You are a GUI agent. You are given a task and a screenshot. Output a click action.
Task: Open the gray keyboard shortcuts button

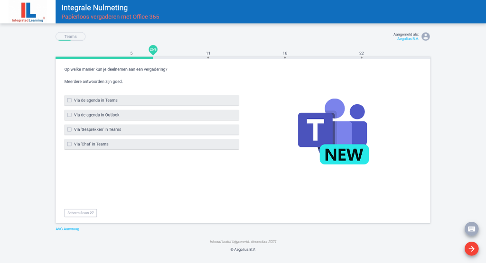pyautogui.click(x=471, y=229)
